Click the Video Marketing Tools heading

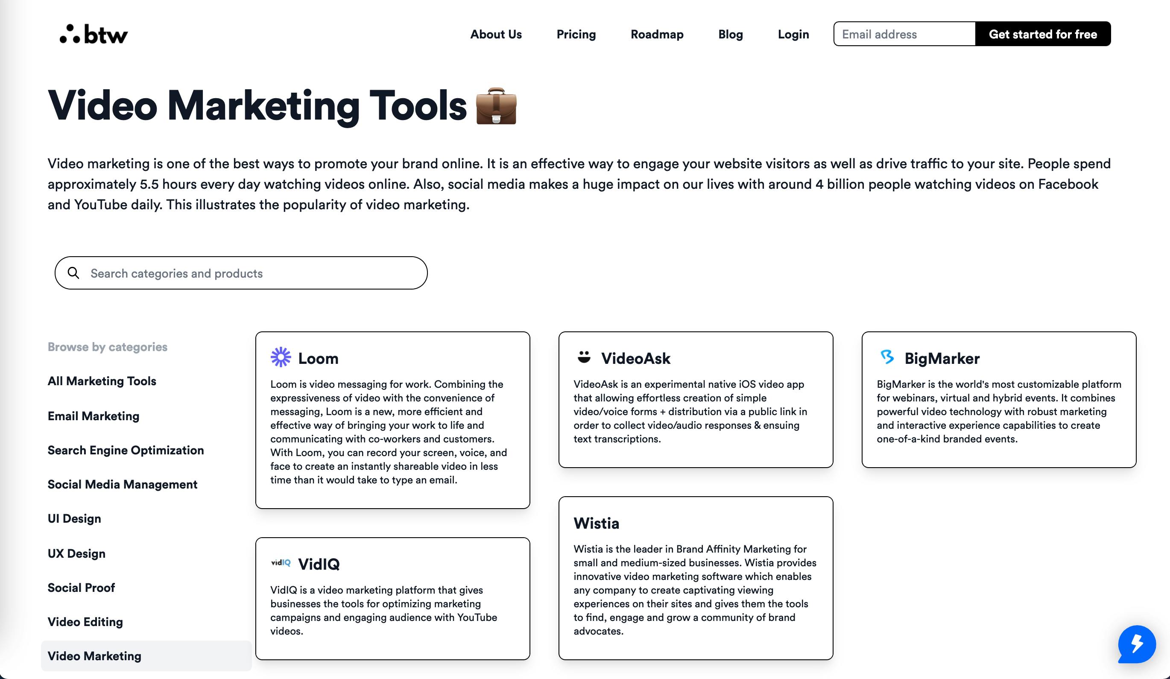click(257, 106)
